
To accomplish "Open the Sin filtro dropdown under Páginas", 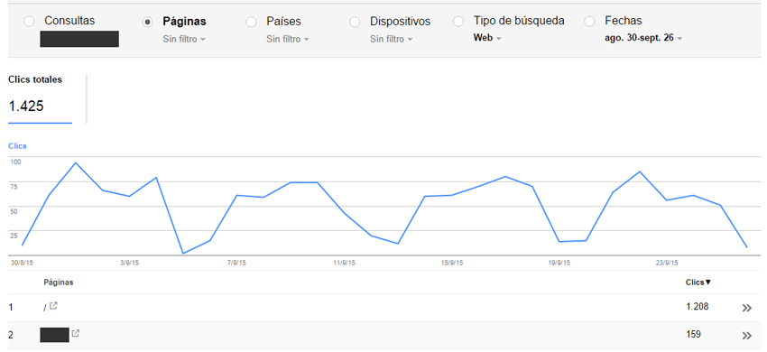I will point(184,39).
